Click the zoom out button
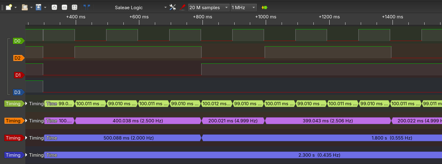This screenshot has width=442, height=164. pos(64,7)
